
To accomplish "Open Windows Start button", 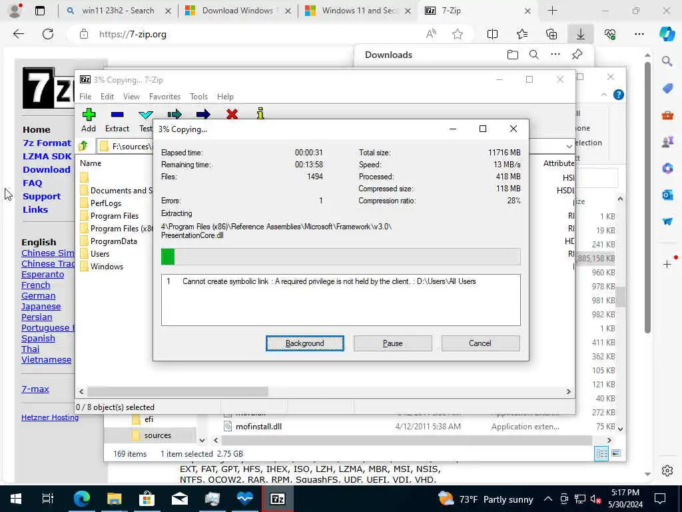I will tap(16, 499).
